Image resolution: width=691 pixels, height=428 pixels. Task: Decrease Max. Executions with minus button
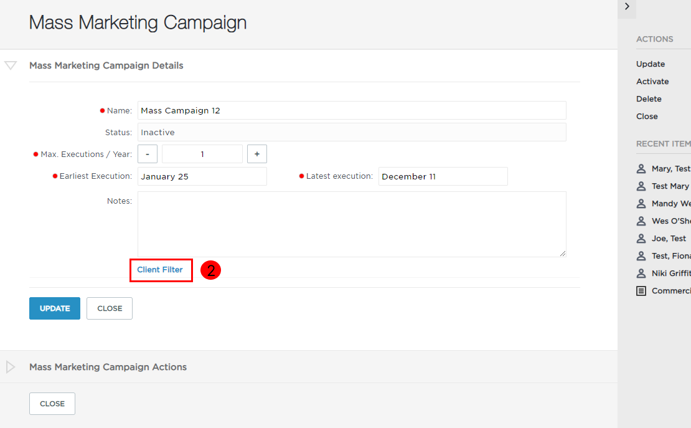coord(148,154)
